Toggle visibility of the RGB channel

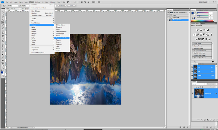[192, 67]
